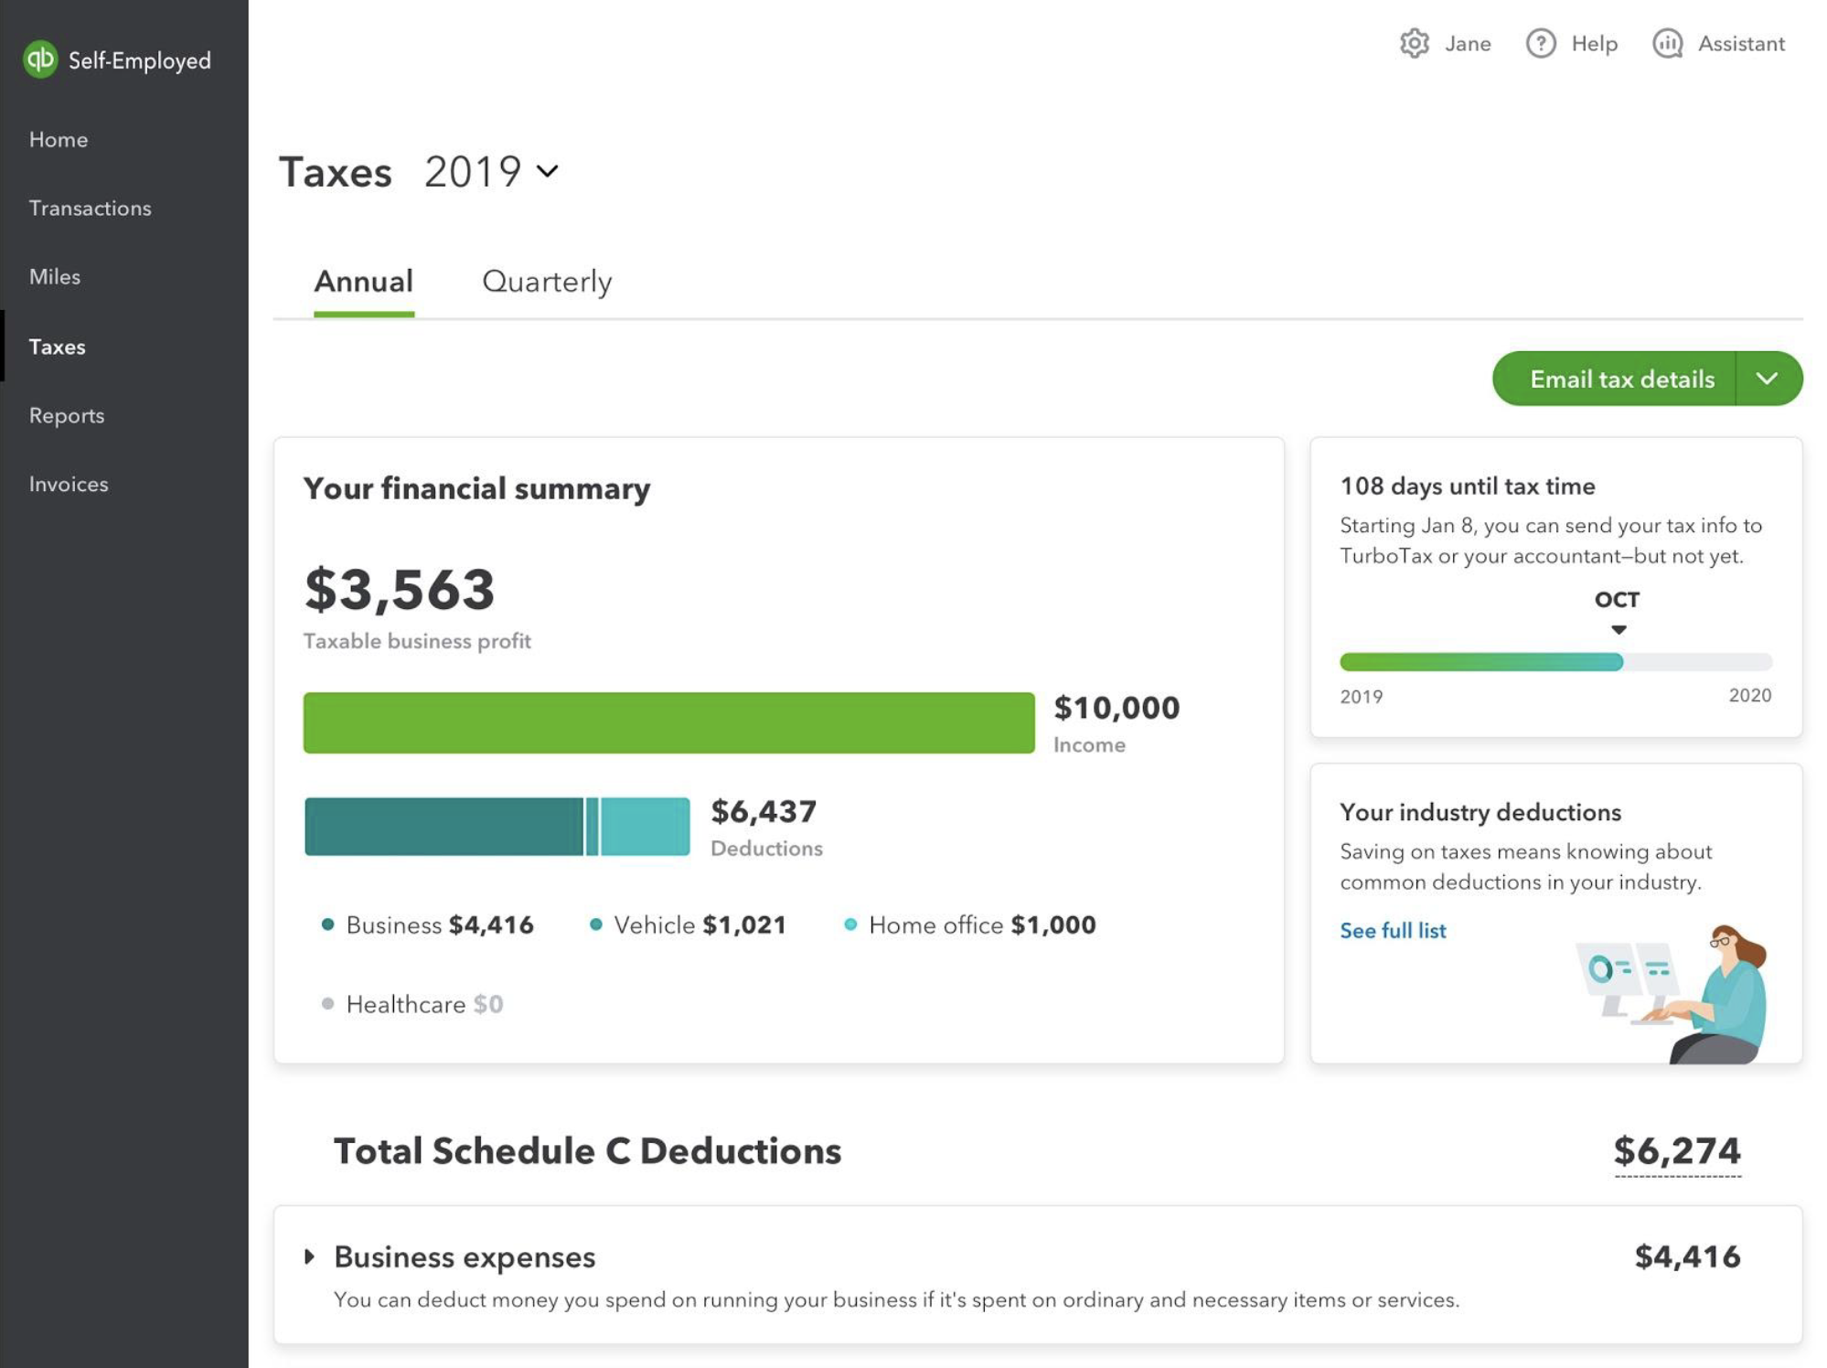
Task: Click the Business legend dot
Action: pyautogui.click(x=327, y=924)
